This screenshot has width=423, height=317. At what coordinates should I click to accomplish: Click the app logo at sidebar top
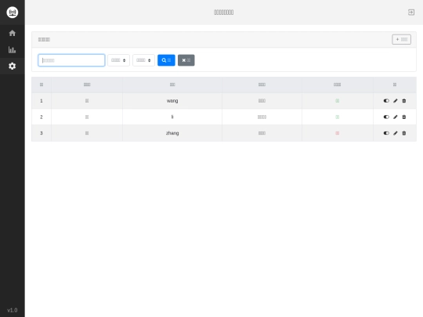12,13
